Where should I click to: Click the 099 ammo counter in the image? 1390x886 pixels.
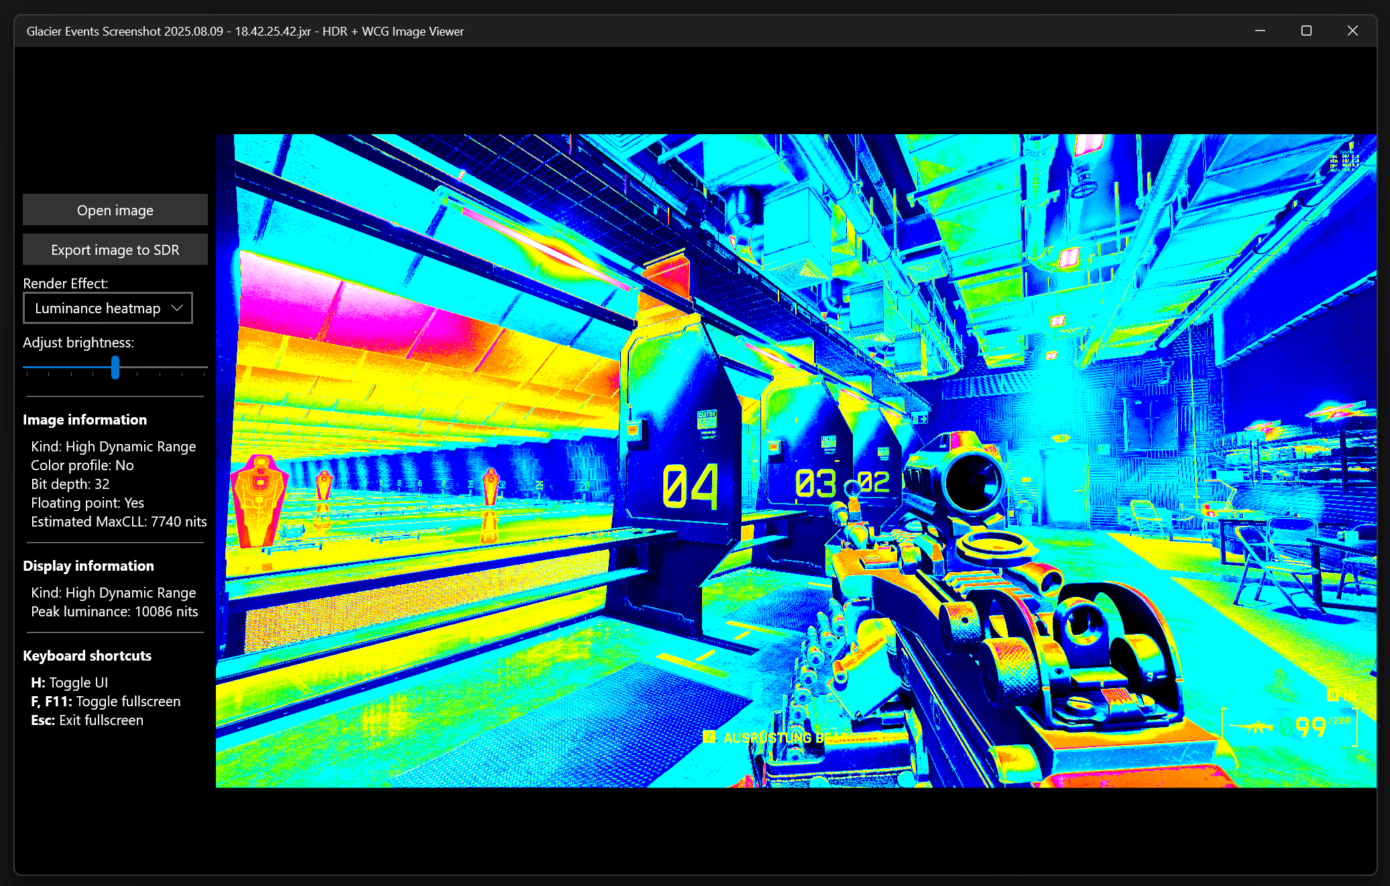(x=1302, y=727)
